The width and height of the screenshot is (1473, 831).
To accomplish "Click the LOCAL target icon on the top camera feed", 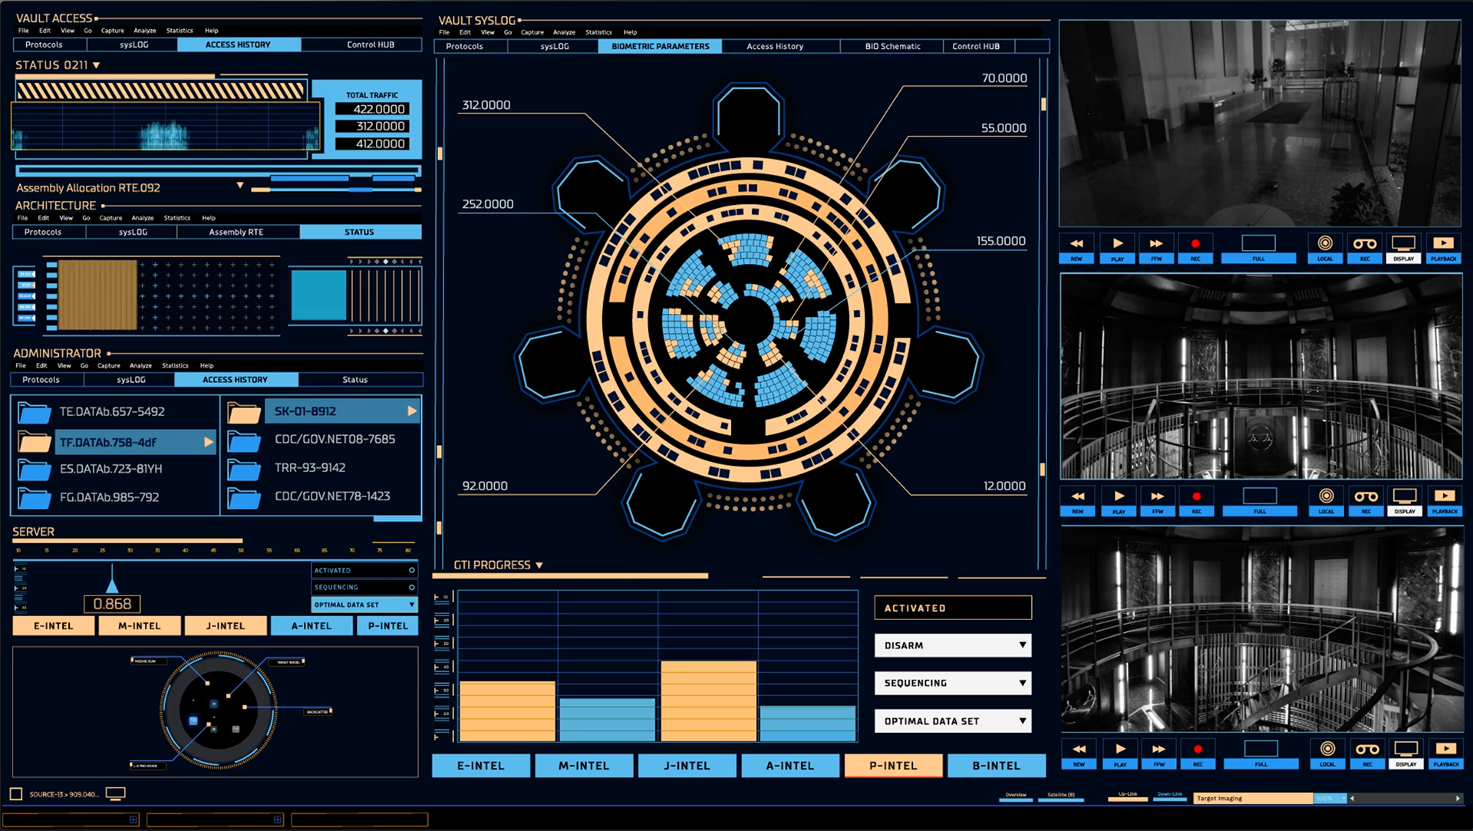I will pos(1325,244).
